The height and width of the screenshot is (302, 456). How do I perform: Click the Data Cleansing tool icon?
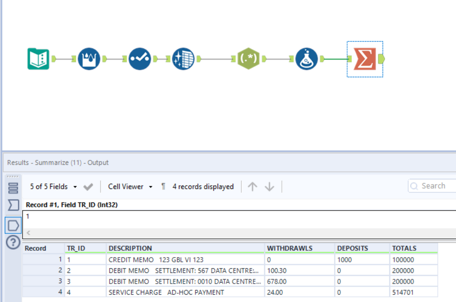[x=89, y=58]
